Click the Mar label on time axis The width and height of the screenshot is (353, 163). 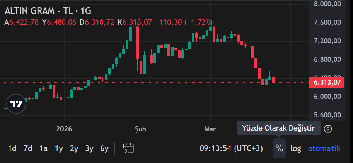[210, 129]
